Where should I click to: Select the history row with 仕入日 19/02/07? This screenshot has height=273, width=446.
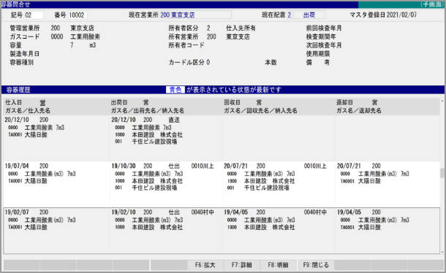coord(222,231)
